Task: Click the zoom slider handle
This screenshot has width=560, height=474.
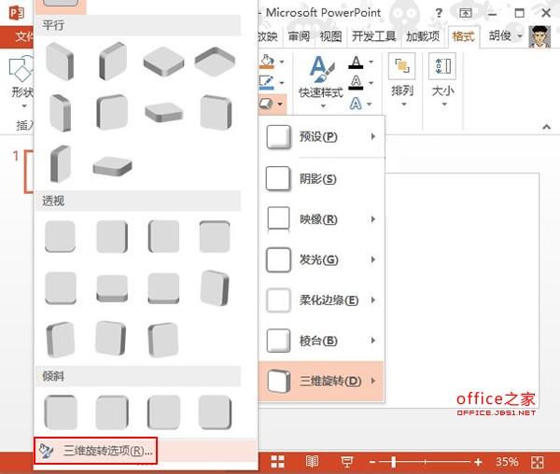Action: 393,462
